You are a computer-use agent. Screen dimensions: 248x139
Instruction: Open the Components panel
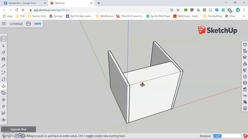[245, 64]
